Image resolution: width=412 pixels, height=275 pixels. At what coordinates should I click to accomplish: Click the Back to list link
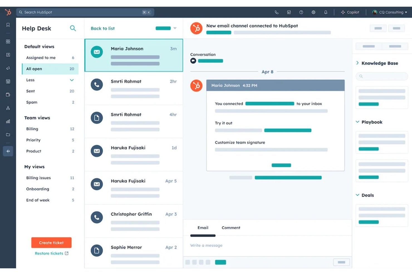[x=102, y=28]
